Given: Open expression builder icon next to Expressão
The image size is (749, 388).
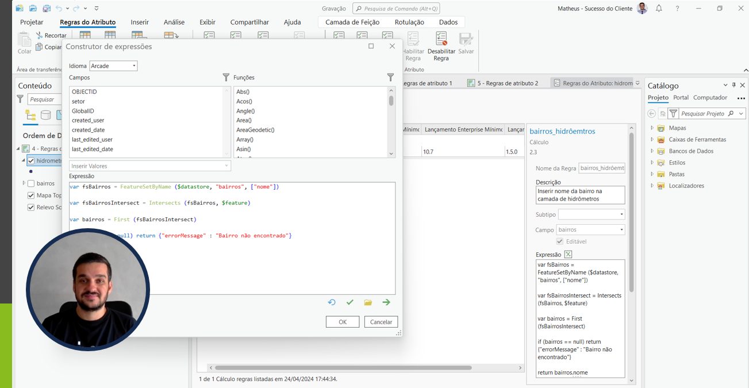Looking at the screenshot, I should pyautogui.click(x=569, y=255).
